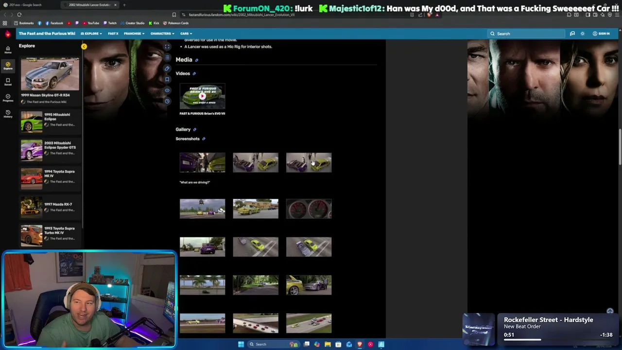The height and width of the screenshot is (350, 622).
Task: Open the Facebook bookmark
Action: pos(54,23)
